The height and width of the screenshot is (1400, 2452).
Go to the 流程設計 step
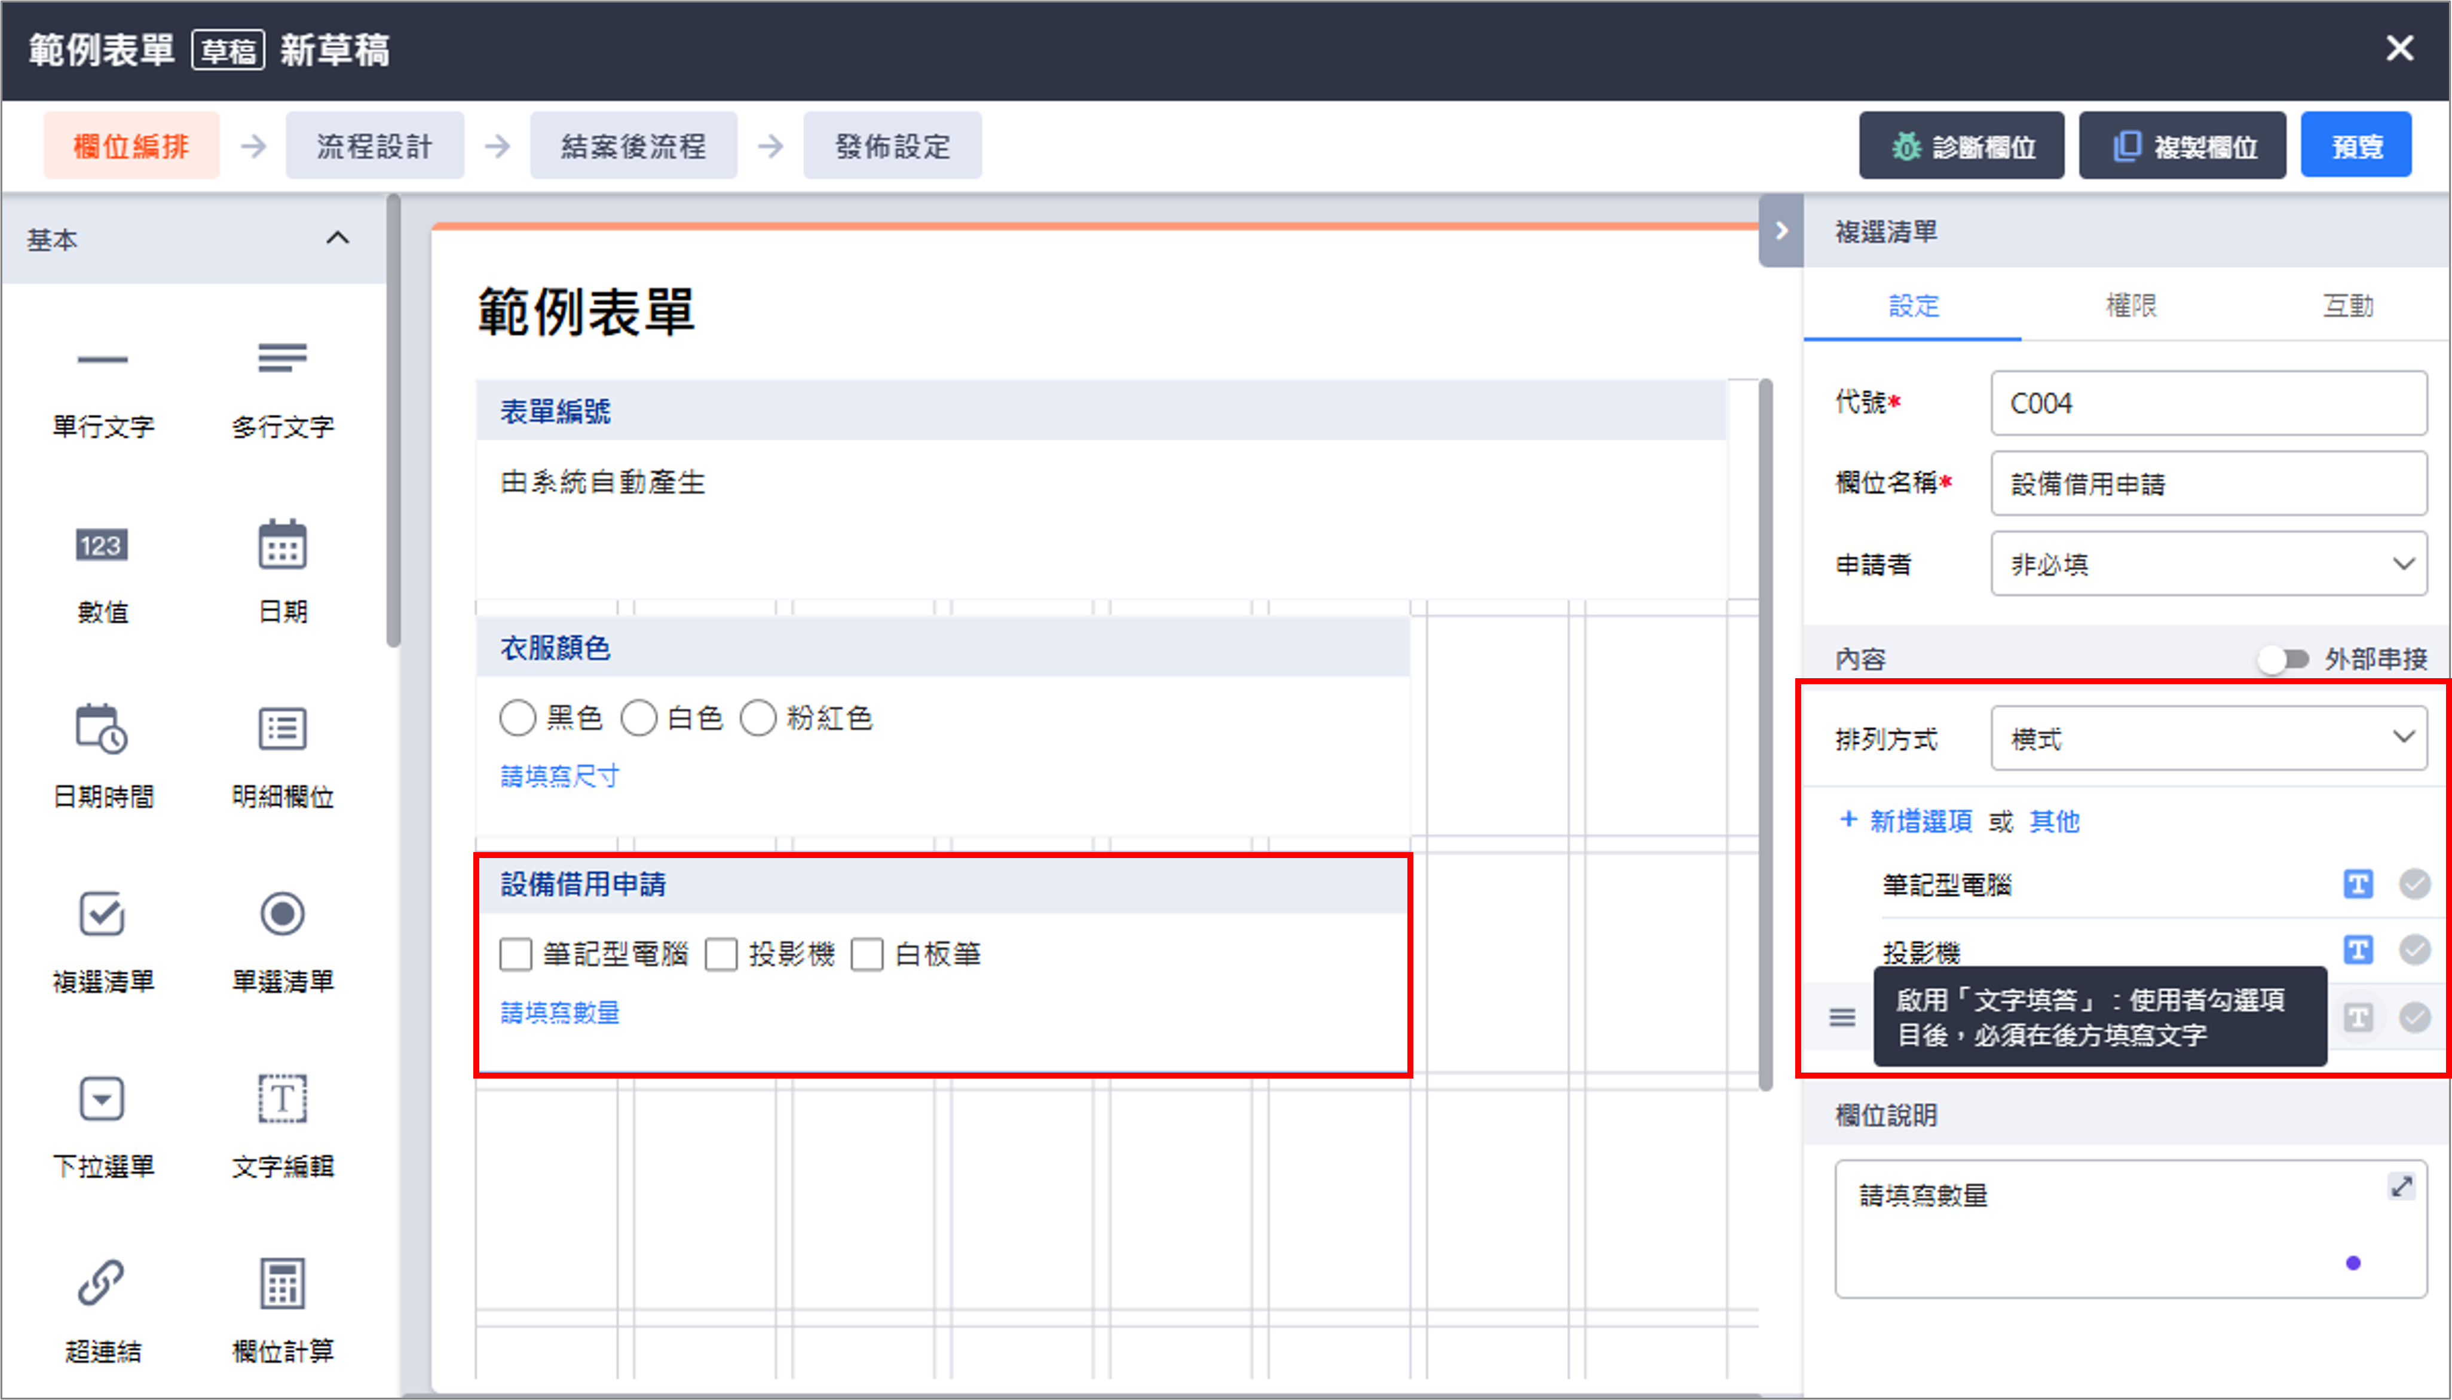374,146
